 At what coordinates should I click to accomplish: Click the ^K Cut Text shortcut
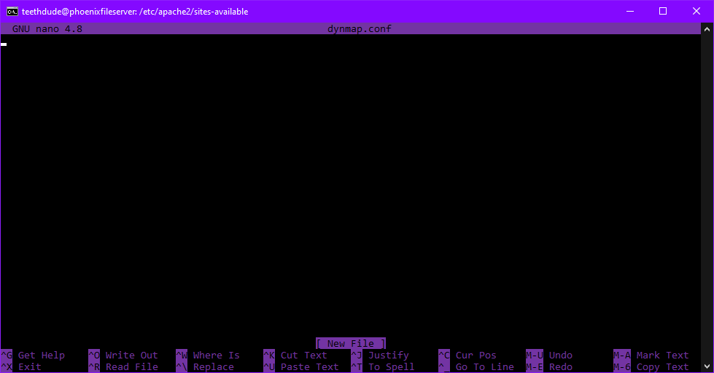(295, 356)
